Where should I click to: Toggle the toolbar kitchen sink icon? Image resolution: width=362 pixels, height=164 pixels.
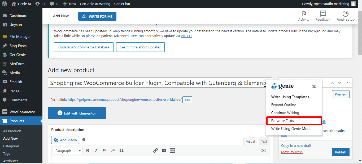[172, 151]
